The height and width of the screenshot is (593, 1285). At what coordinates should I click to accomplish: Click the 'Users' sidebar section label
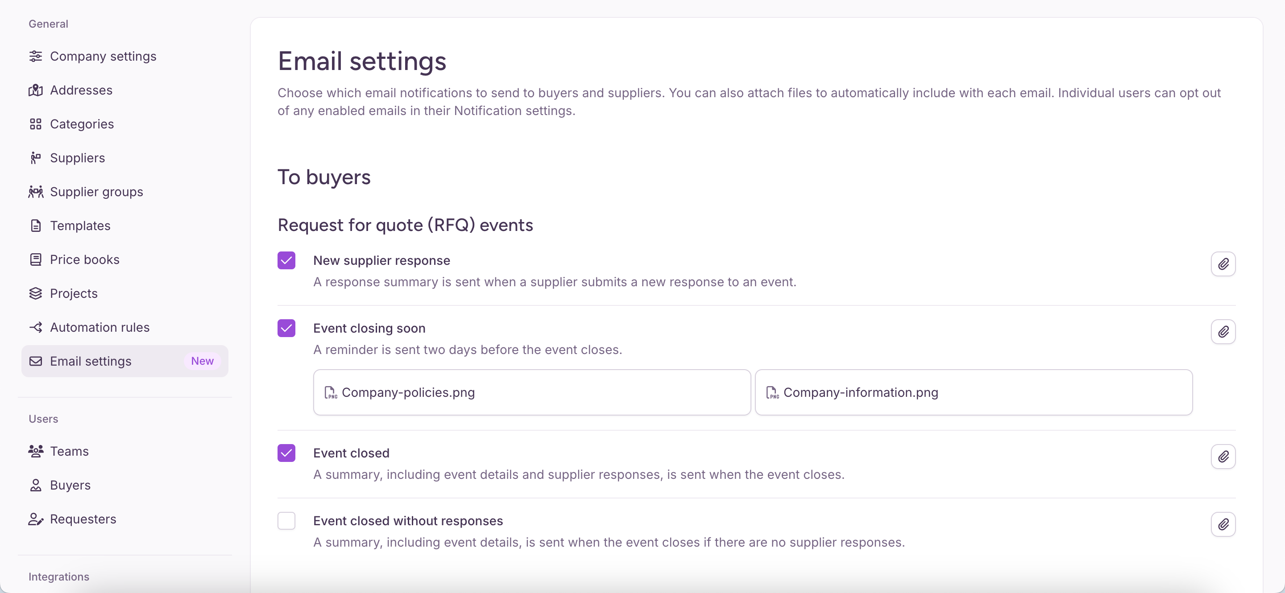tap(43, 419)
